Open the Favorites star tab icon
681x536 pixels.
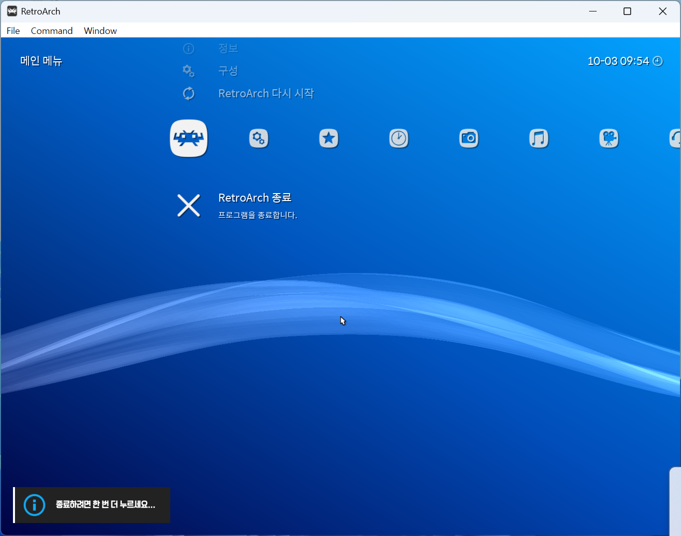point(329,138)
